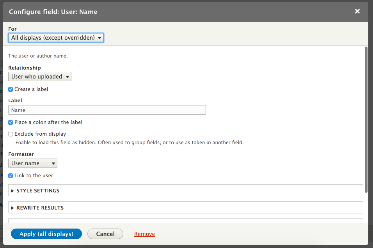Toggle Place a colon after the label
This screenshot has width=373, height=248.
tap(11, 122)
